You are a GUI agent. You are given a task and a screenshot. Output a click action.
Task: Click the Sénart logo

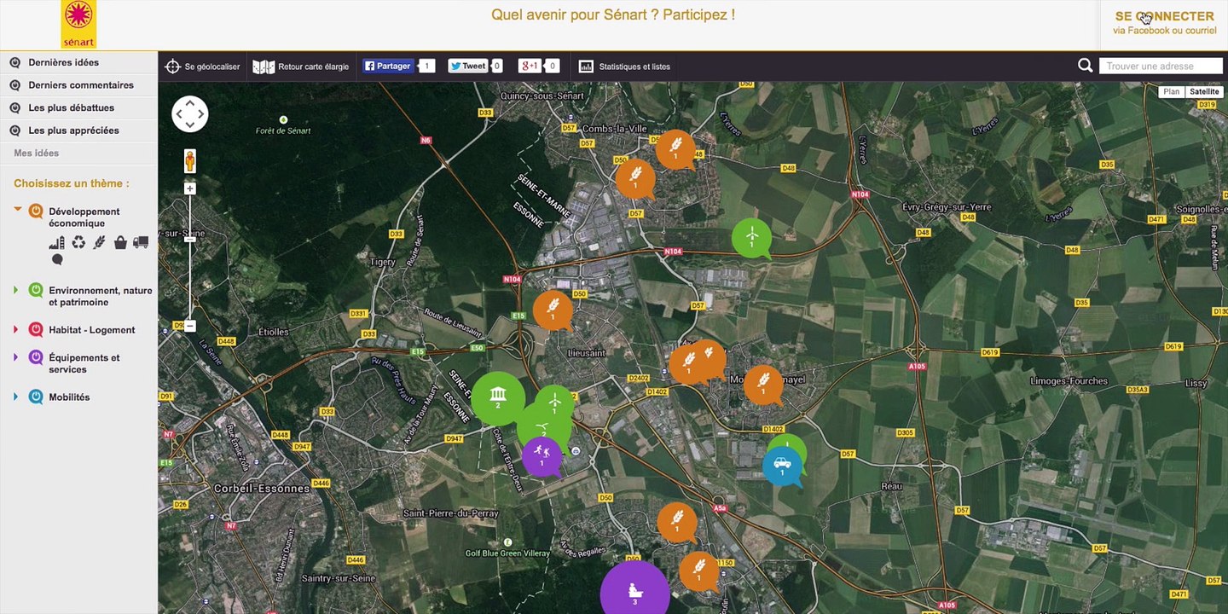pyautogui.click(x=78, y=24)
